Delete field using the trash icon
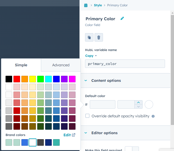174x151 pixels. [x=99, y=37]
